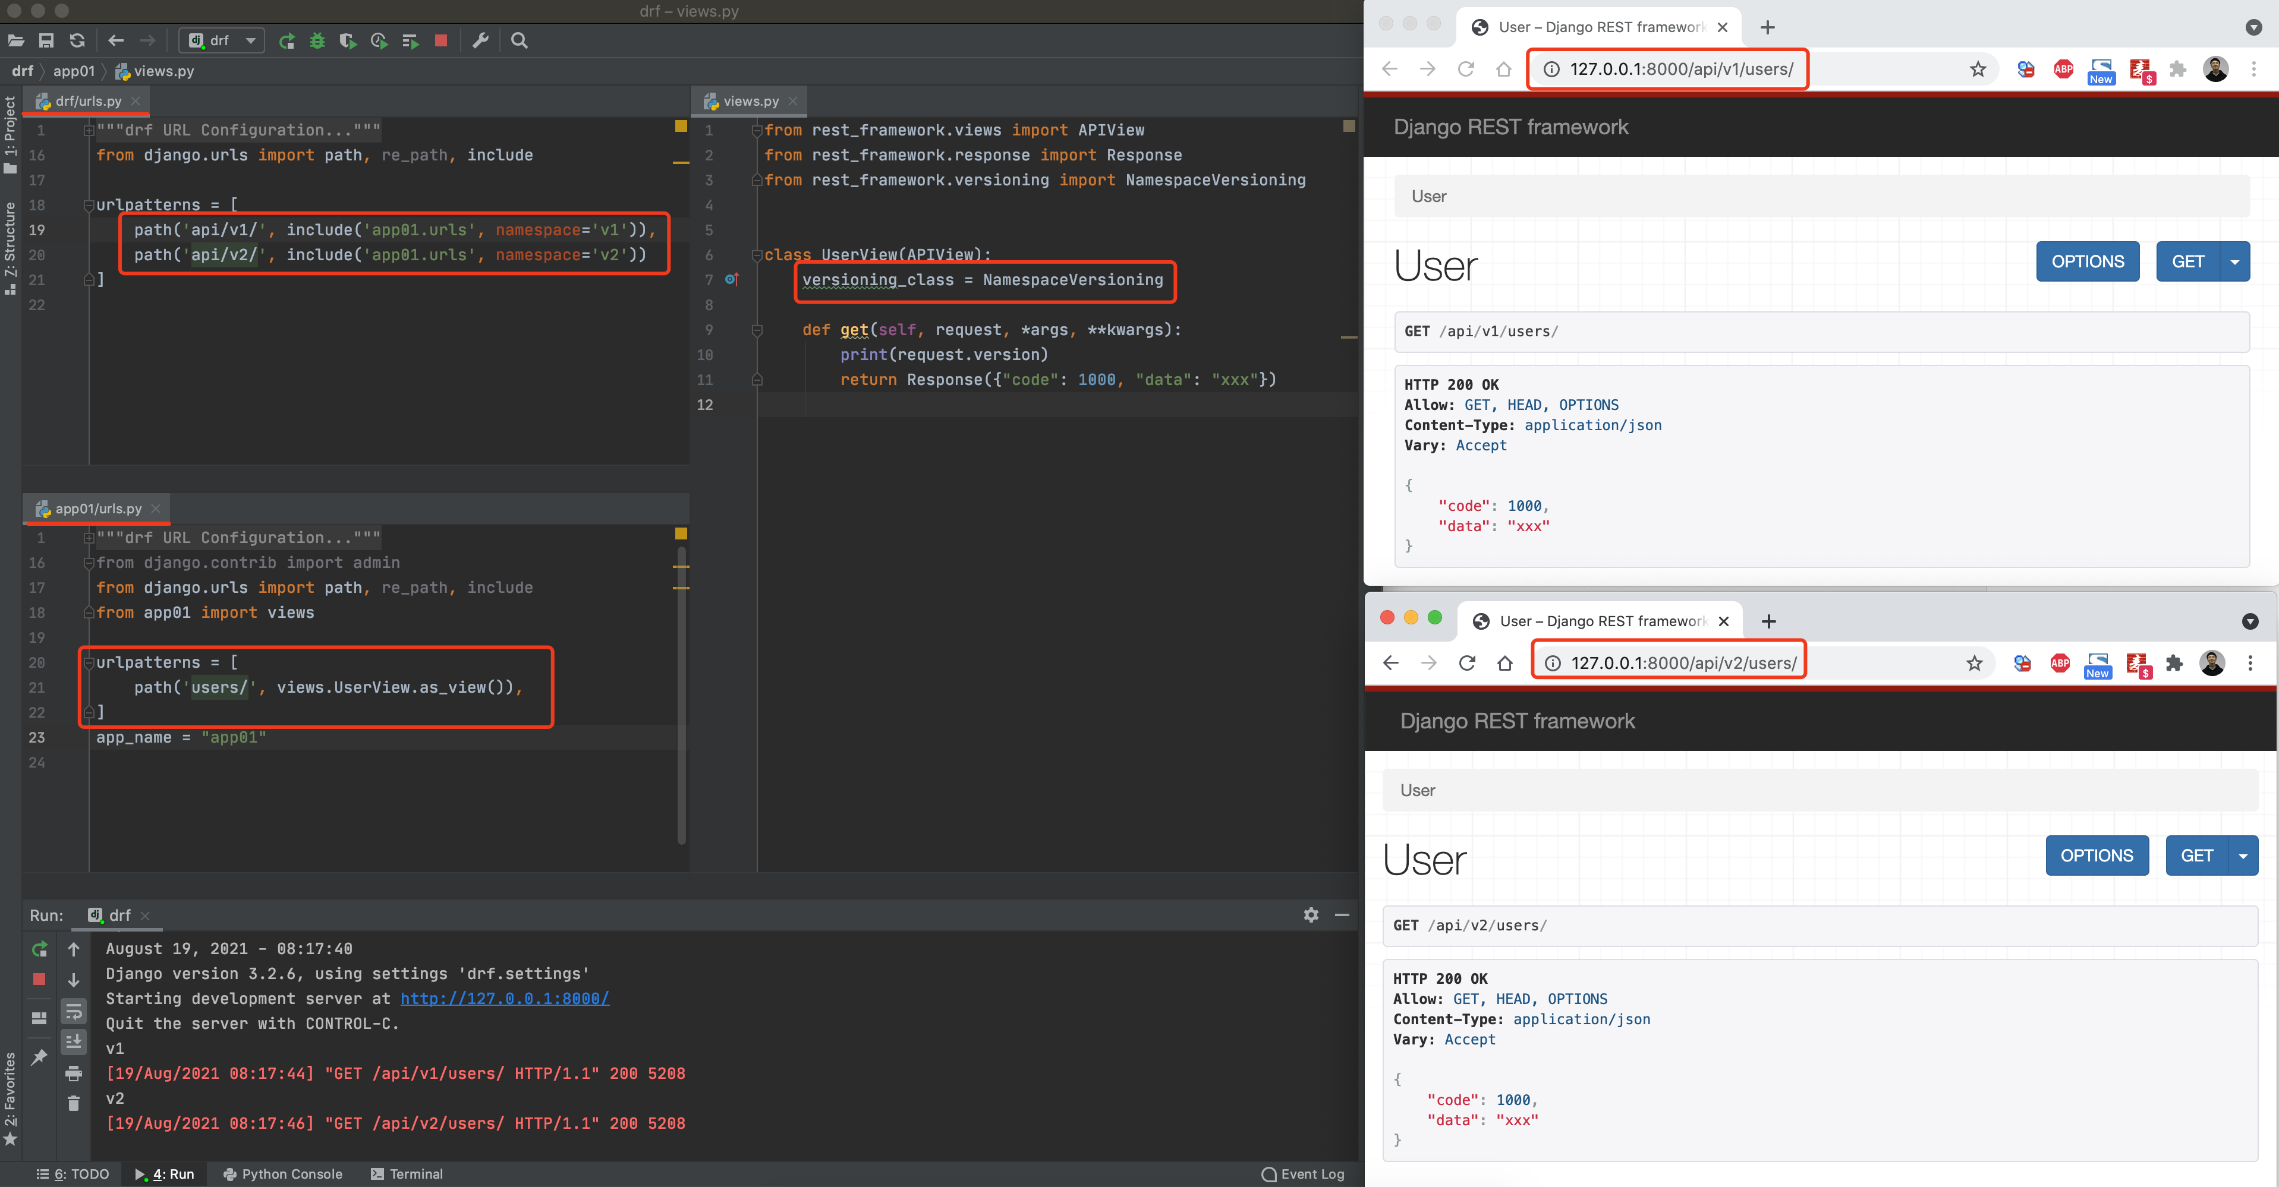Click the Debug bug icon in toolbar
The width and height of the screenshot is (2279, 1187).
(x=317, y=40)
